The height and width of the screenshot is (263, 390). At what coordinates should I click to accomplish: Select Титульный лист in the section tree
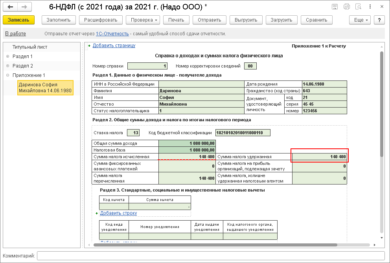30,47
